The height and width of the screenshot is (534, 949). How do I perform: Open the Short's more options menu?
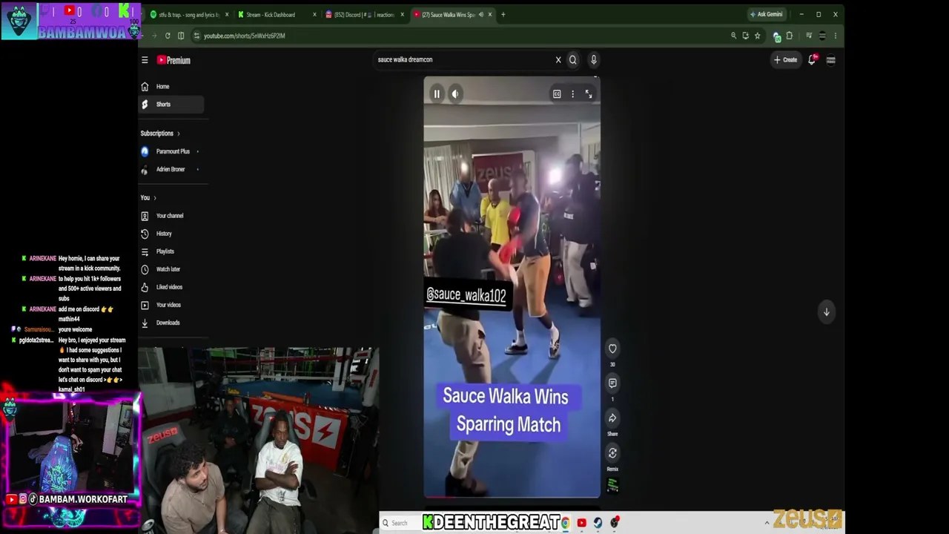point(572,94)
